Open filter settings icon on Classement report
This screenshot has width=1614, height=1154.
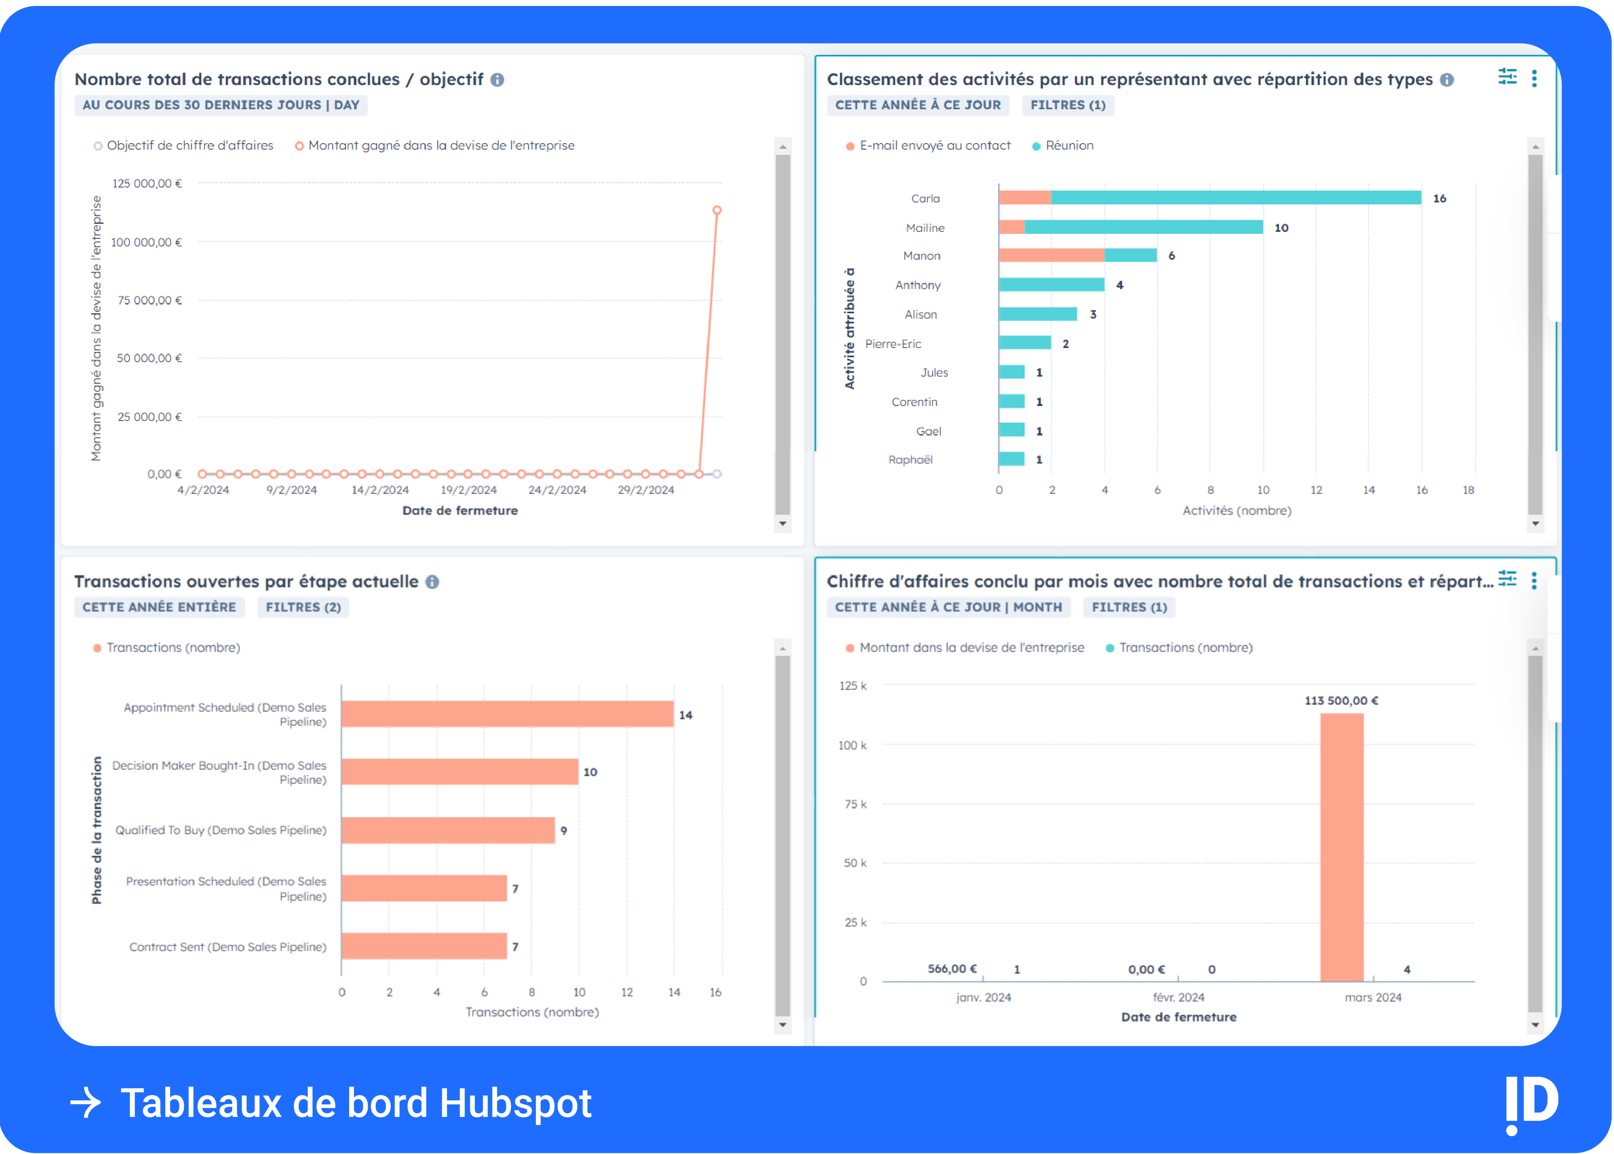click(1507, 77)
